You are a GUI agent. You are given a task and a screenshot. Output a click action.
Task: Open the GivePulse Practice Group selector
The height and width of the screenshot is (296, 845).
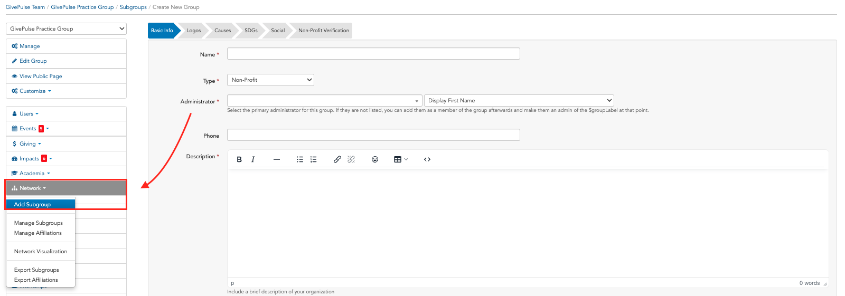pos(66,28)
